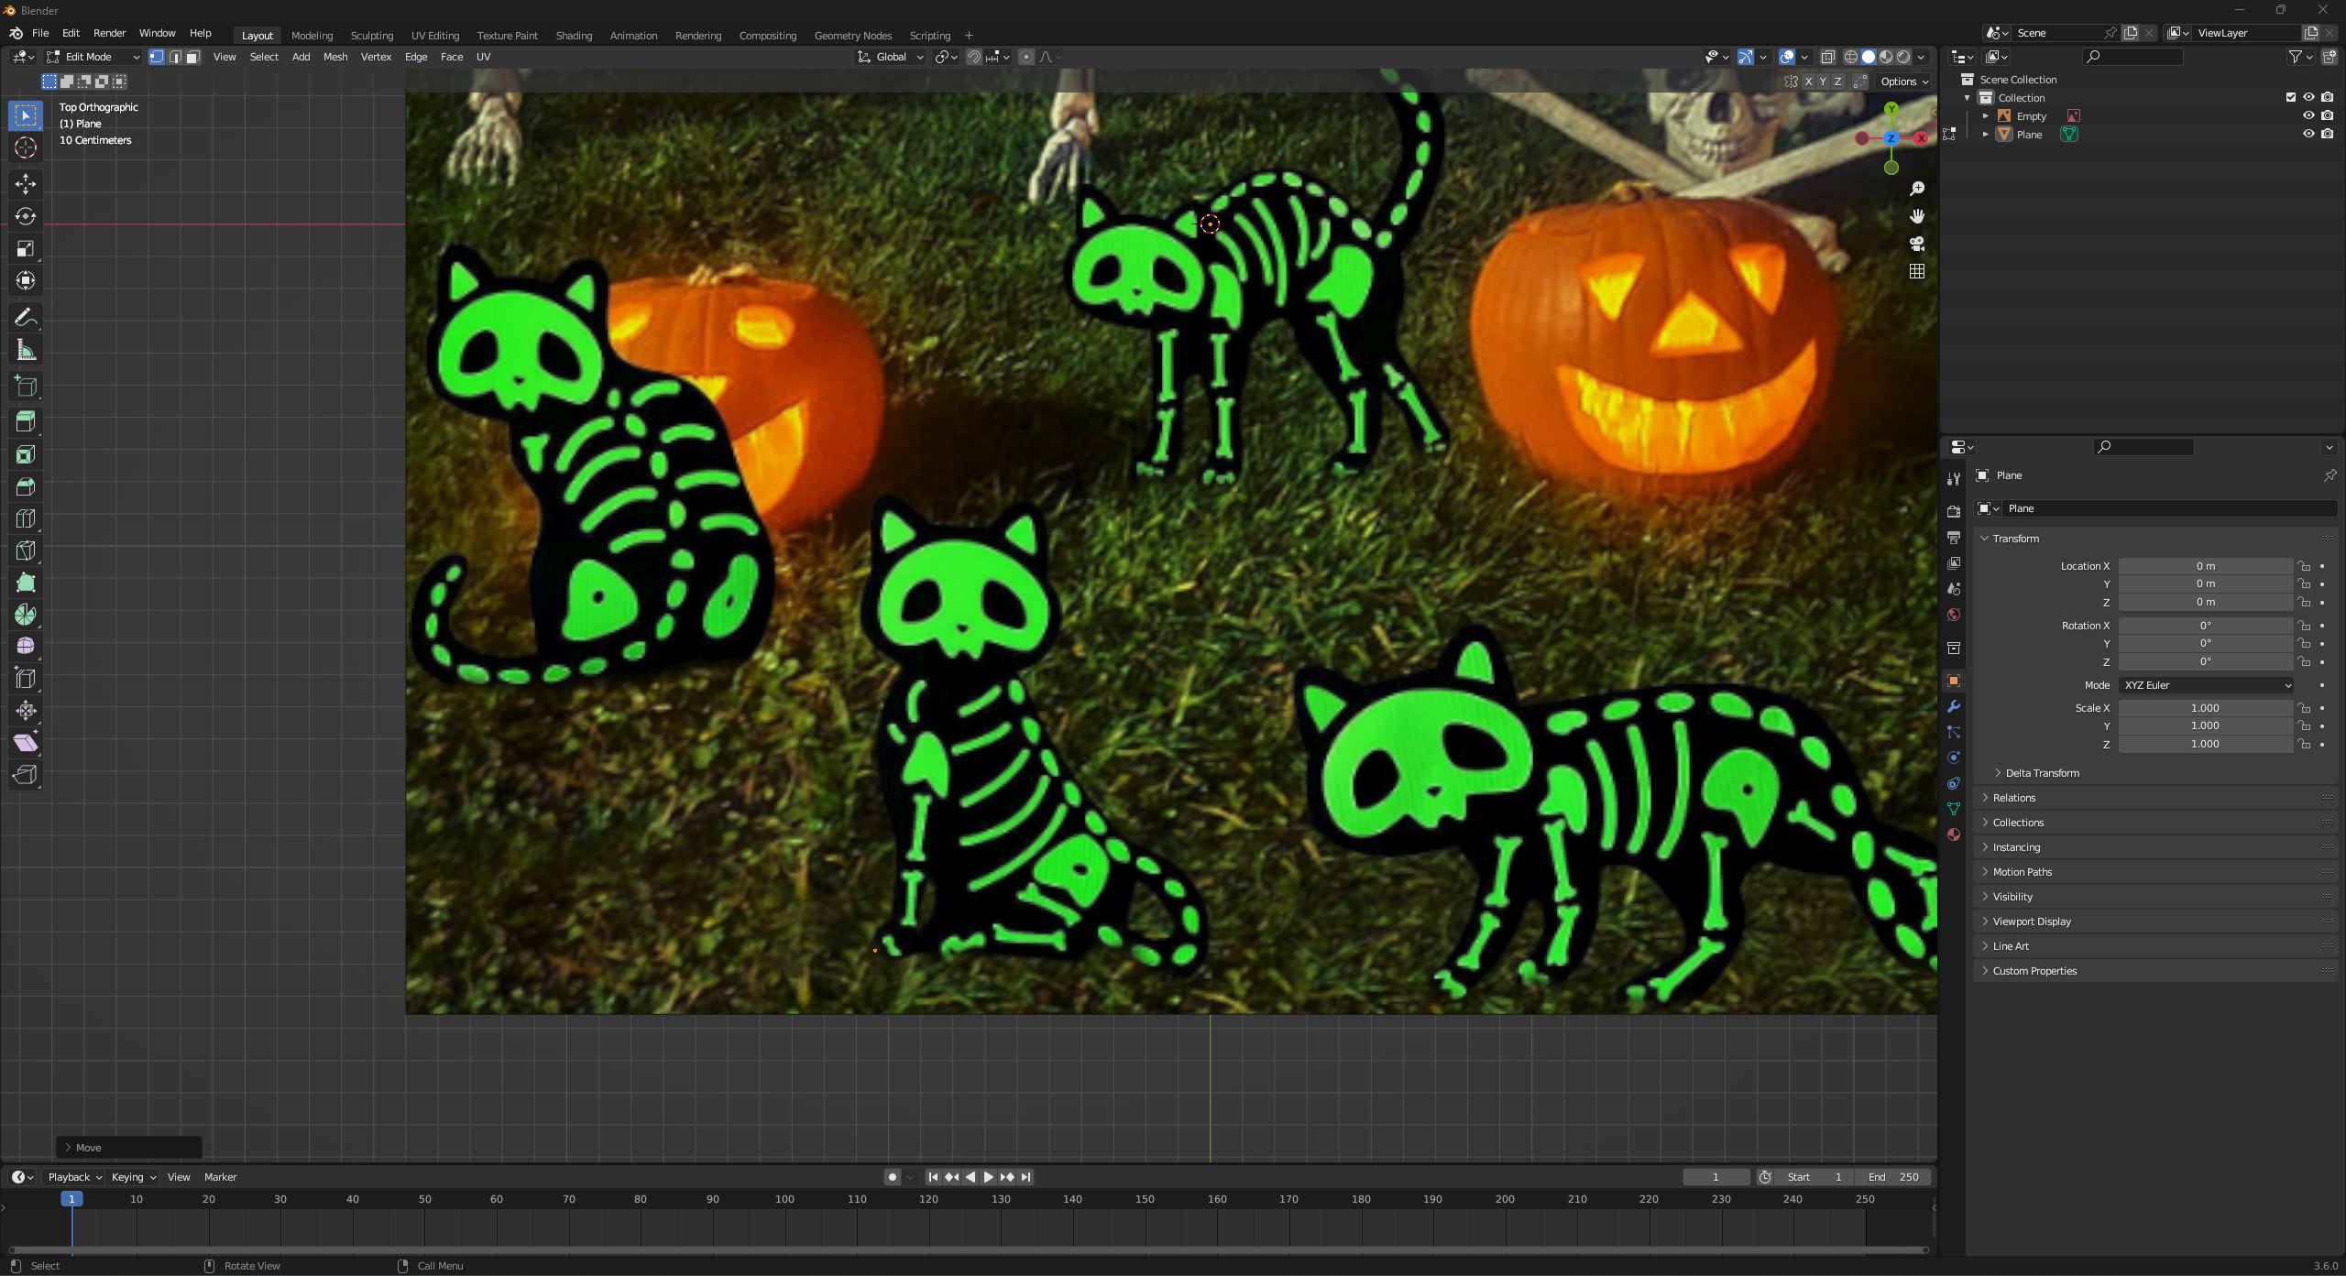Image resolution: width=2346 pixels, height=1276 pixels.
Task: Toggle camera view with the camera icon
Action: point(1916,244)
